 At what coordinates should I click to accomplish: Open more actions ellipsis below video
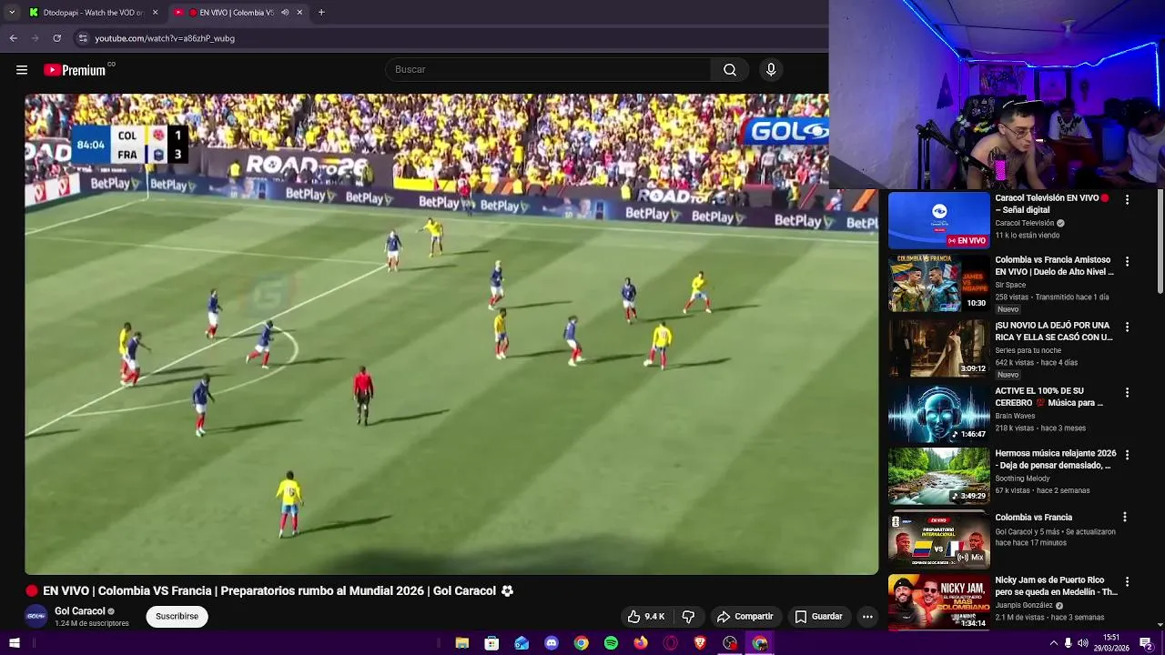point(867,617)
